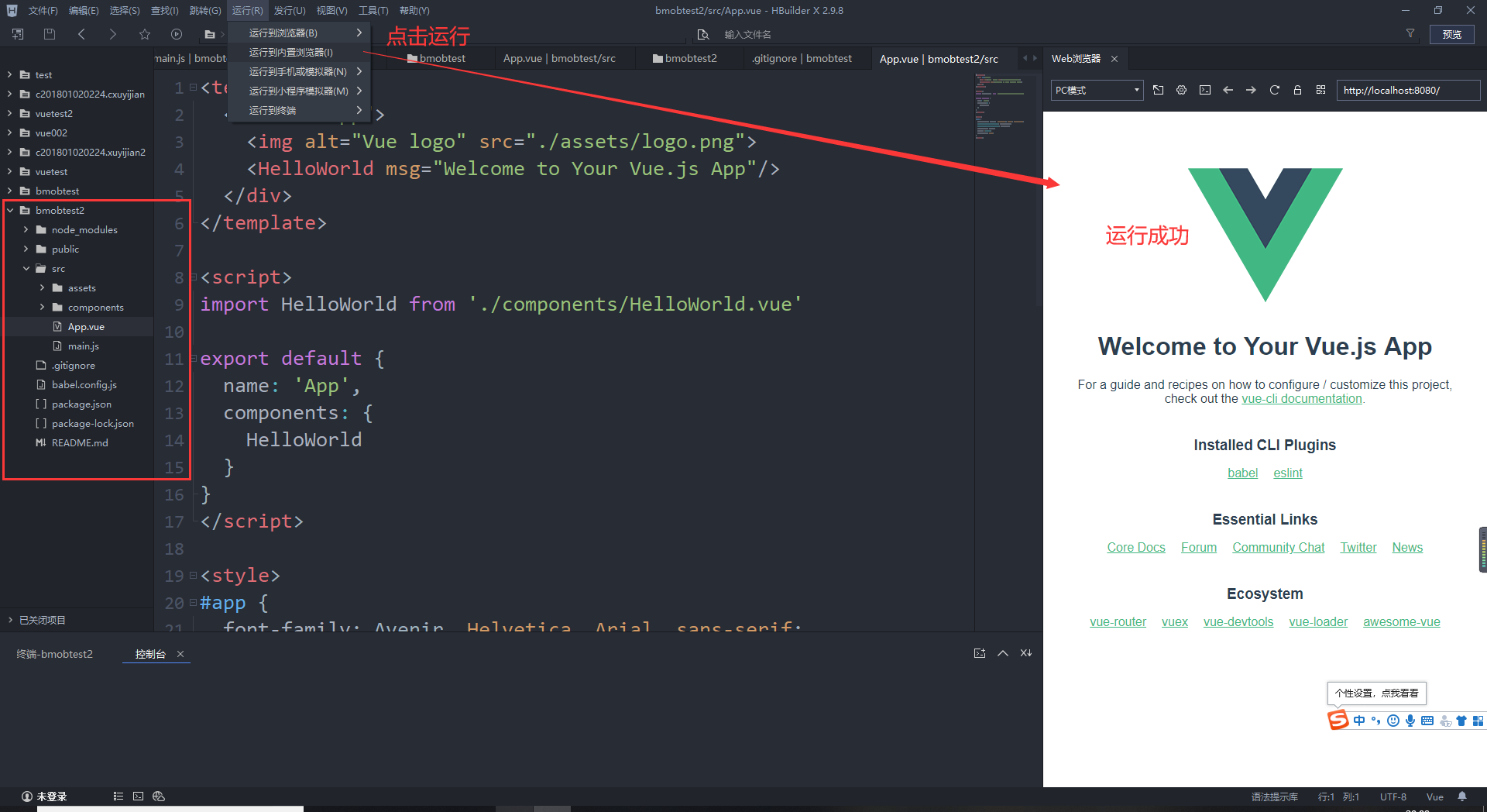The height and width of the screenshot is (812, 1487).
Task: Open the PC mode dropdown
Action: (1097, 91)
